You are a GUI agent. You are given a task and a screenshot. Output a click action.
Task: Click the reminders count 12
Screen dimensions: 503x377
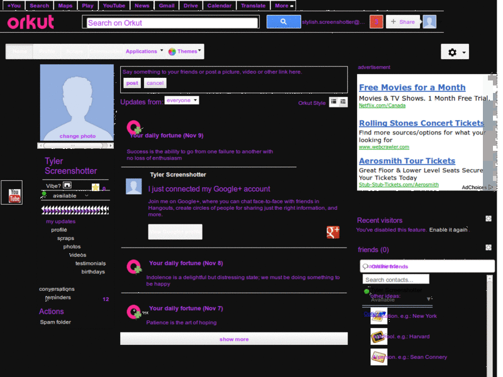coord(106,299)
